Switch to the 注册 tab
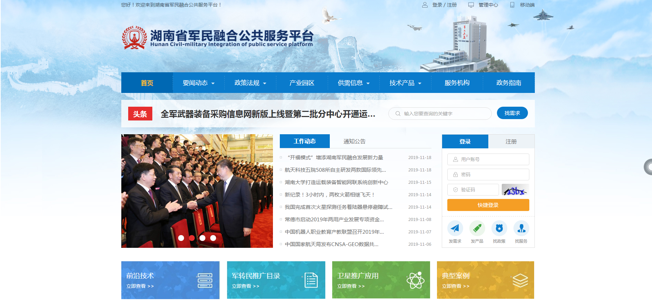Viewport: 652px width, 306px height. tap(511, 141)
